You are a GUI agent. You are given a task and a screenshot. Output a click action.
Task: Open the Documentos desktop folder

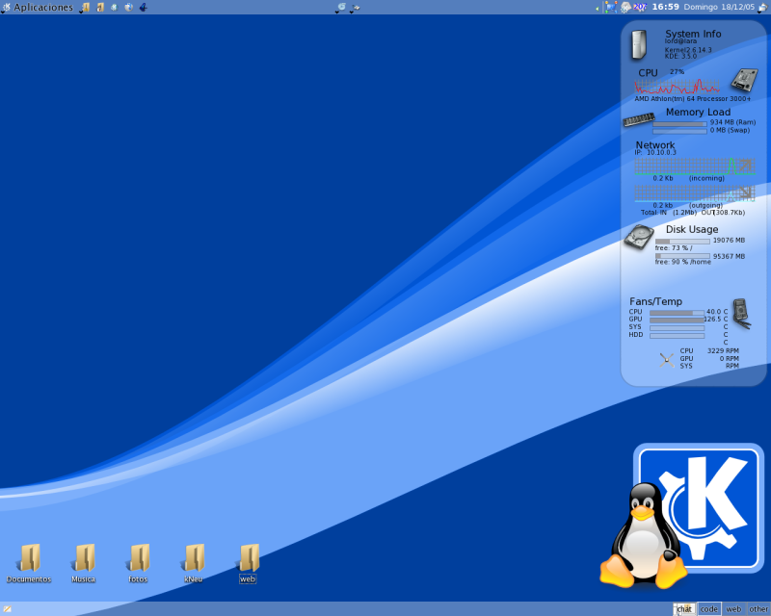click(29, 563)
